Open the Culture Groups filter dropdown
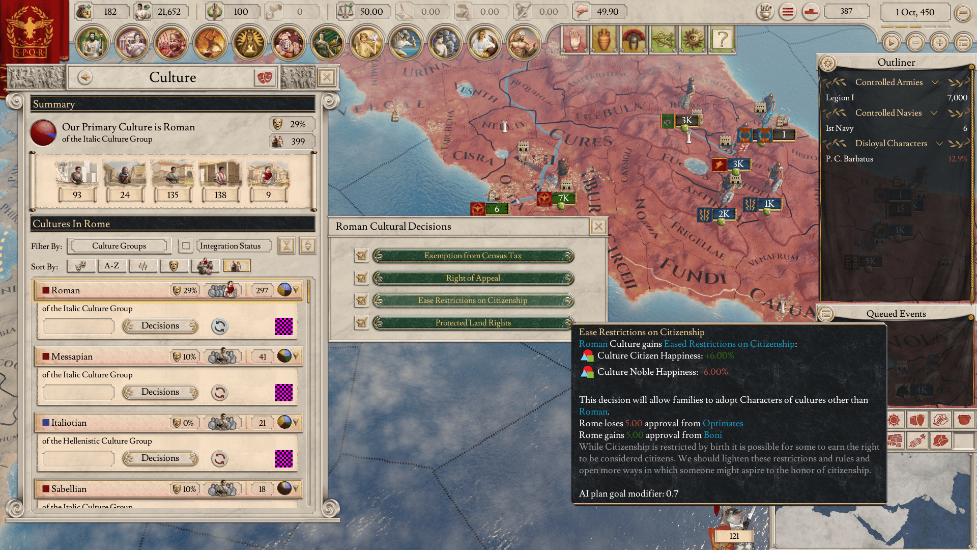Image resolution: width=977 pixels, height=550 pixels. coord(119,246)
